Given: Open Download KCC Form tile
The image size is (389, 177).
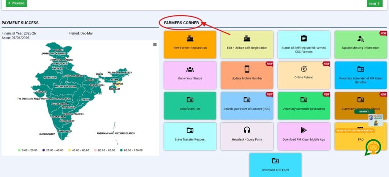Looking at the screenshot, I should [275, 165].
